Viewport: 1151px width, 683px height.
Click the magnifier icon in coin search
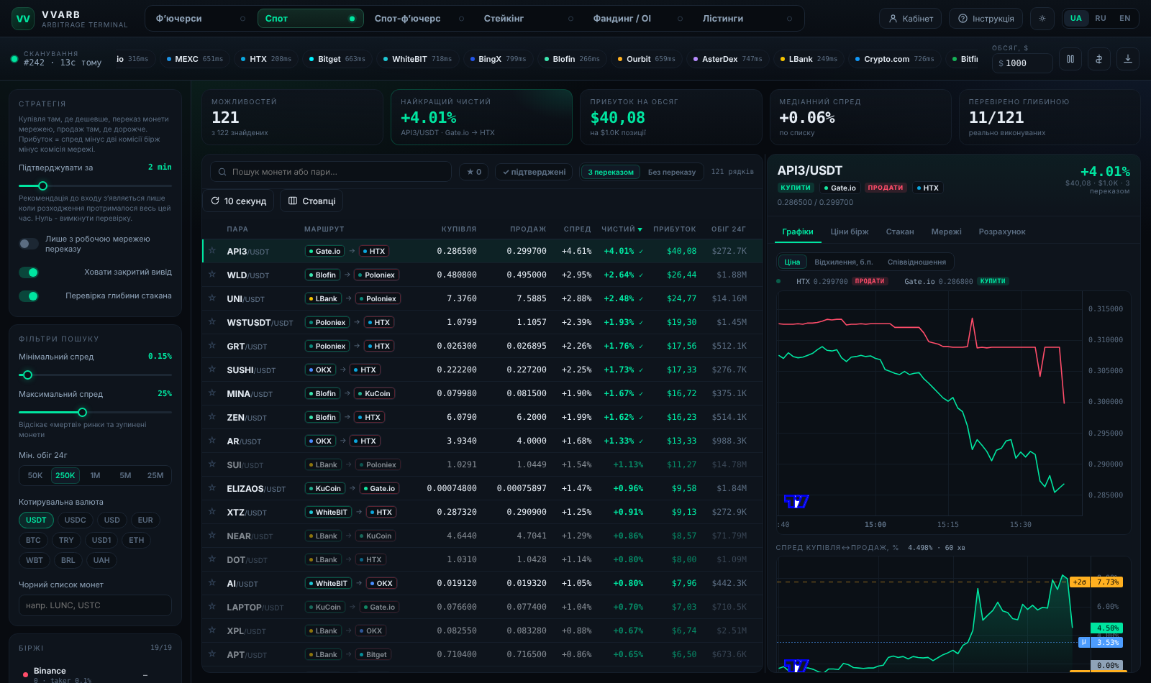tap(222, 172)
